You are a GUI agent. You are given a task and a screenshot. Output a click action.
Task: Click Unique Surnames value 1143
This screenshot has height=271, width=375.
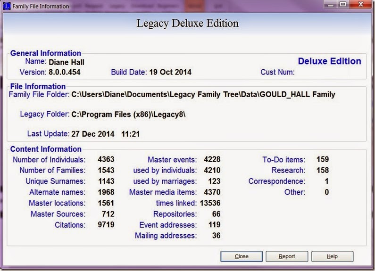coord(106,181)
